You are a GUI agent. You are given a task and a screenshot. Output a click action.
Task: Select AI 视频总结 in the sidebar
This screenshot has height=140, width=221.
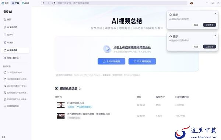[15, 50]
